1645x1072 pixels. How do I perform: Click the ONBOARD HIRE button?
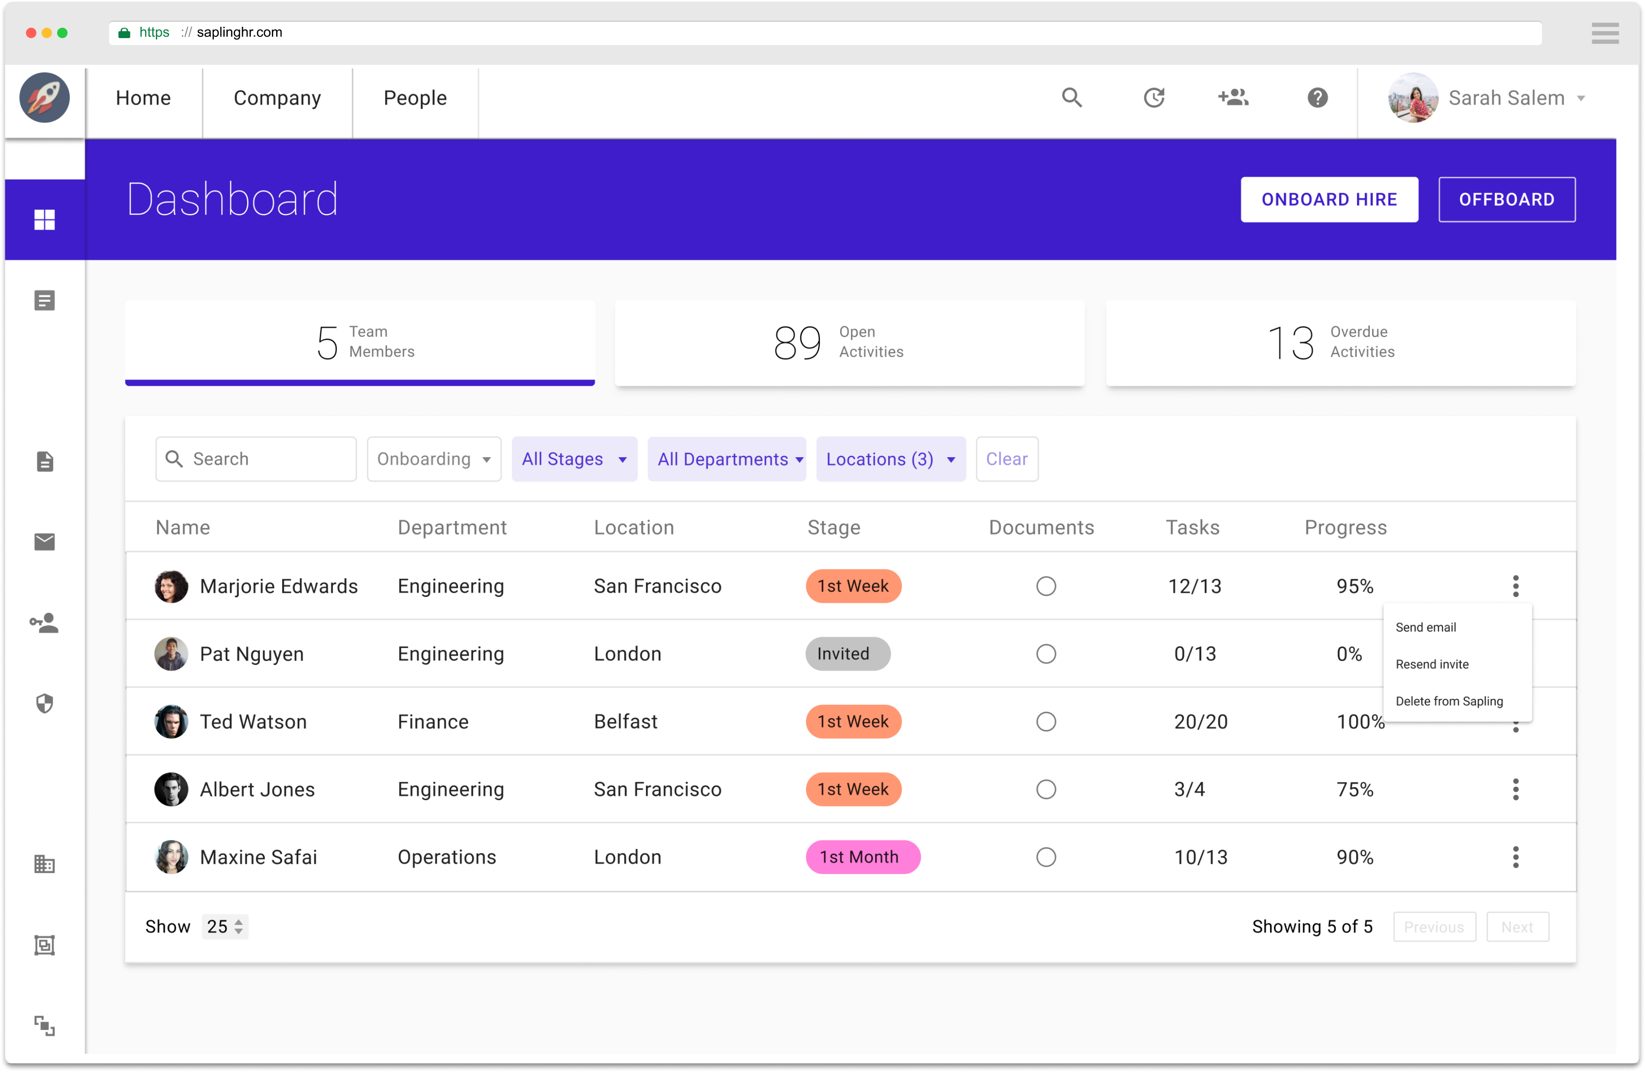1329,200
